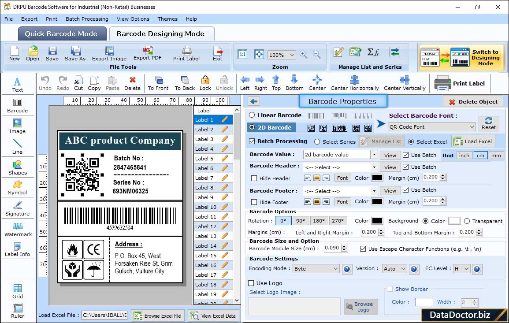Screen dimensions: 509x323
Task: Export label as PDF
Action: pos(147,54)
